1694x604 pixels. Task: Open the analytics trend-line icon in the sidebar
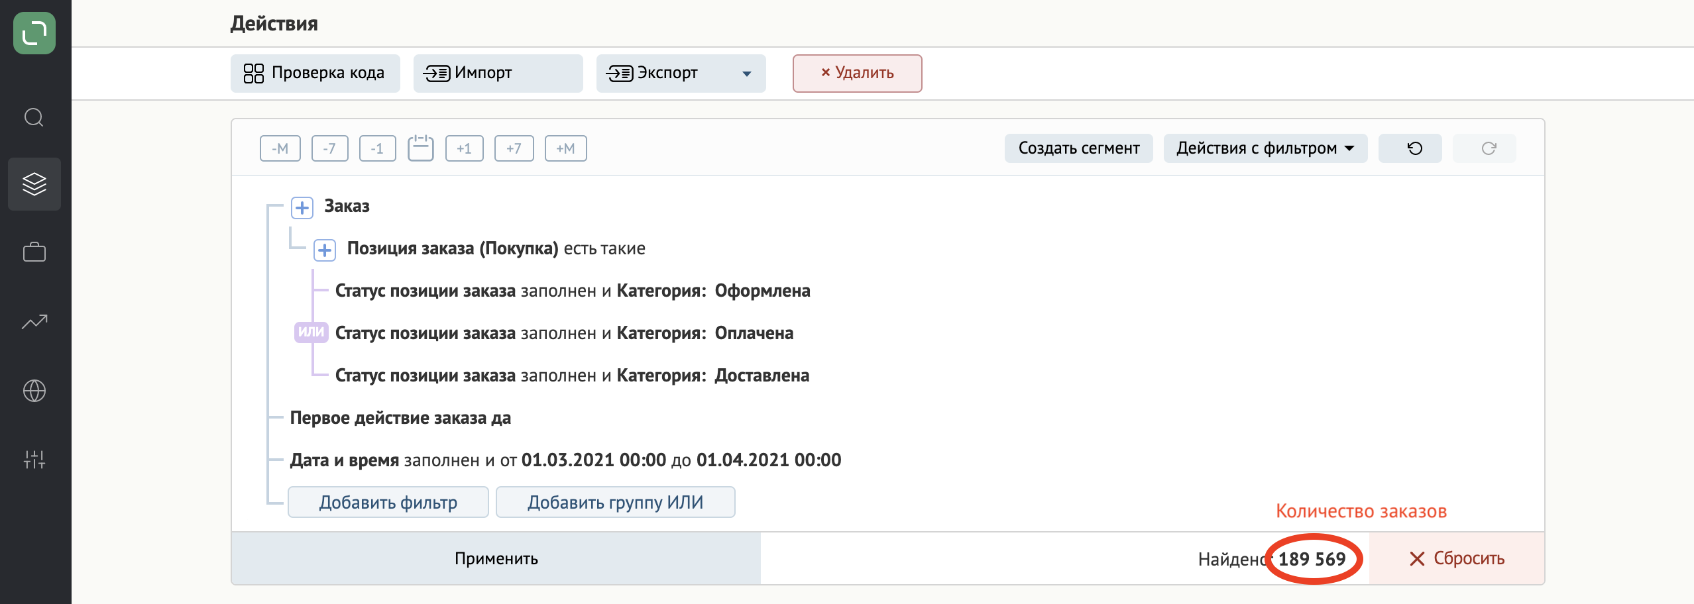pyautogui.click(x=34, y=322)
